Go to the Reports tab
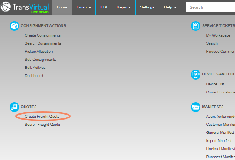 pyautogui.click(x=123, y=7)
